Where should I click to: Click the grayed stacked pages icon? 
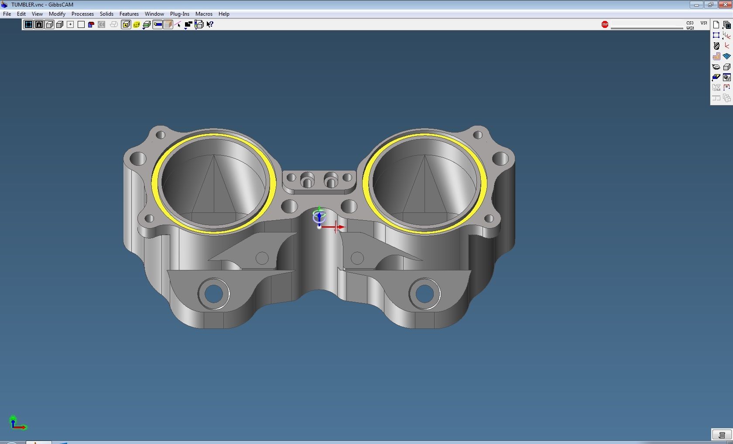tap(727, 98)
